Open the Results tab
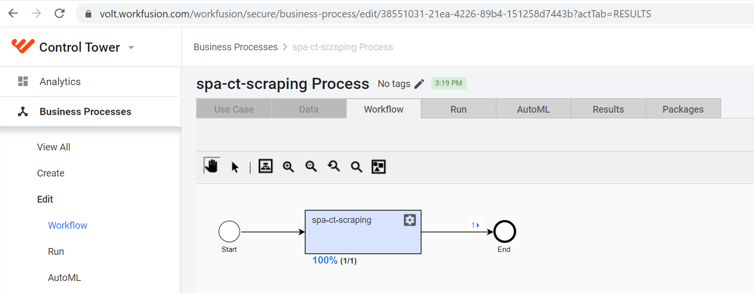754x293 pixels. coord(608,109)
